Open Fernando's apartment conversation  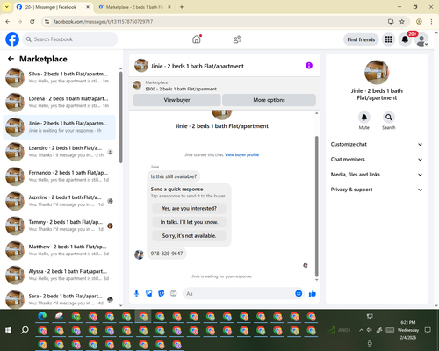point(59,176)
